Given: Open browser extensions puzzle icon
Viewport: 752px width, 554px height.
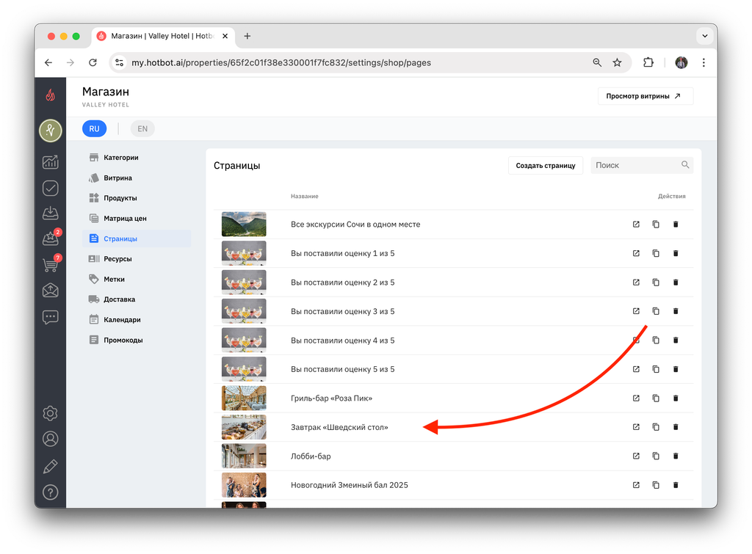Looking at the screenshot, I should pyautogui.click(x=648, y=62).
